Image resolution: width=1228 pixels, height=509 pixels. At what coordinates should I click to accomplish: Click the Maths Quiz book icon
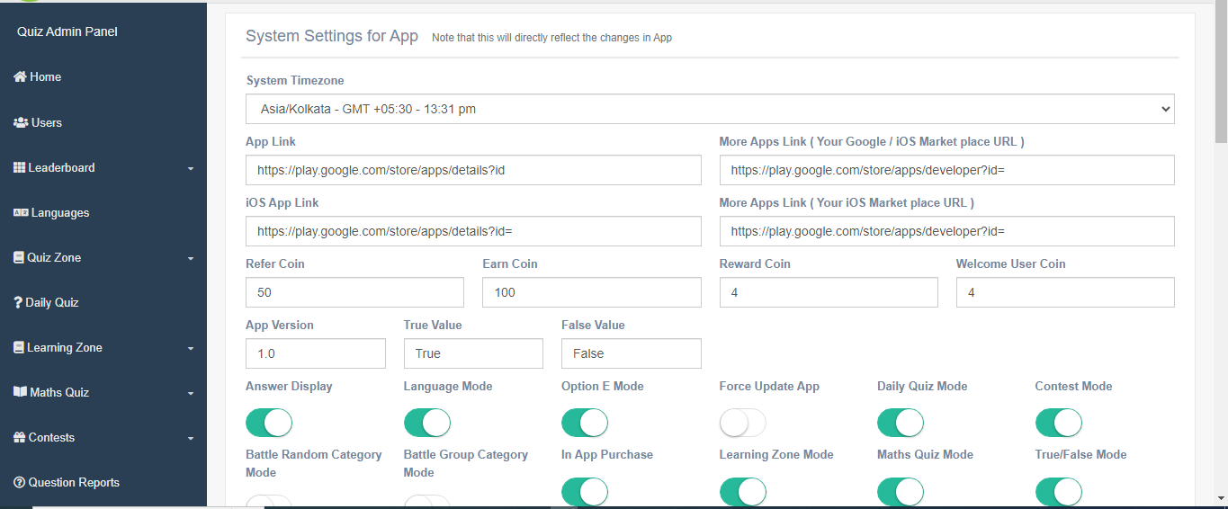click(x=20, y=392)
